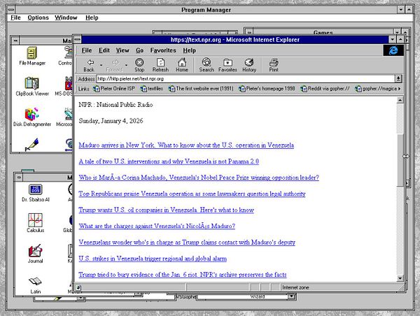The height and width of the screenshot is (316, 420).
Task: Open the Games group control menu box
Action: point(248,32)
